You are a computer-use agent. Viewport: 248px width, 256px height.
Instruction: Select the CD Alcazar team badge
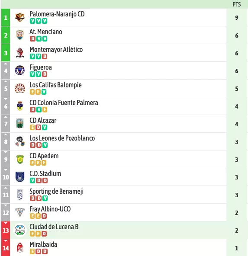[20, 124]
